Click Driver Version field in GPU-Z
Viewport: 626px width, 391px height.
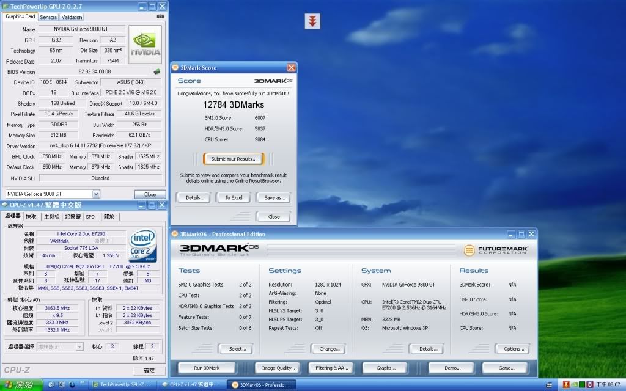click(x=100, y=145)
